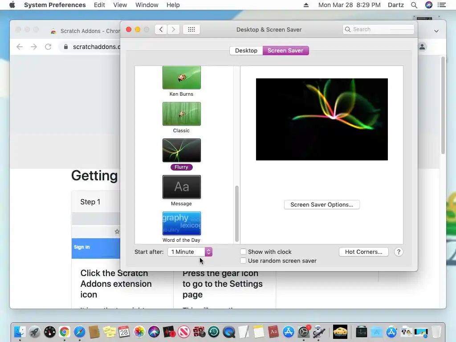Open the Start after dropdown
Viewport: 456px width, 342px height.
(190, 252)
